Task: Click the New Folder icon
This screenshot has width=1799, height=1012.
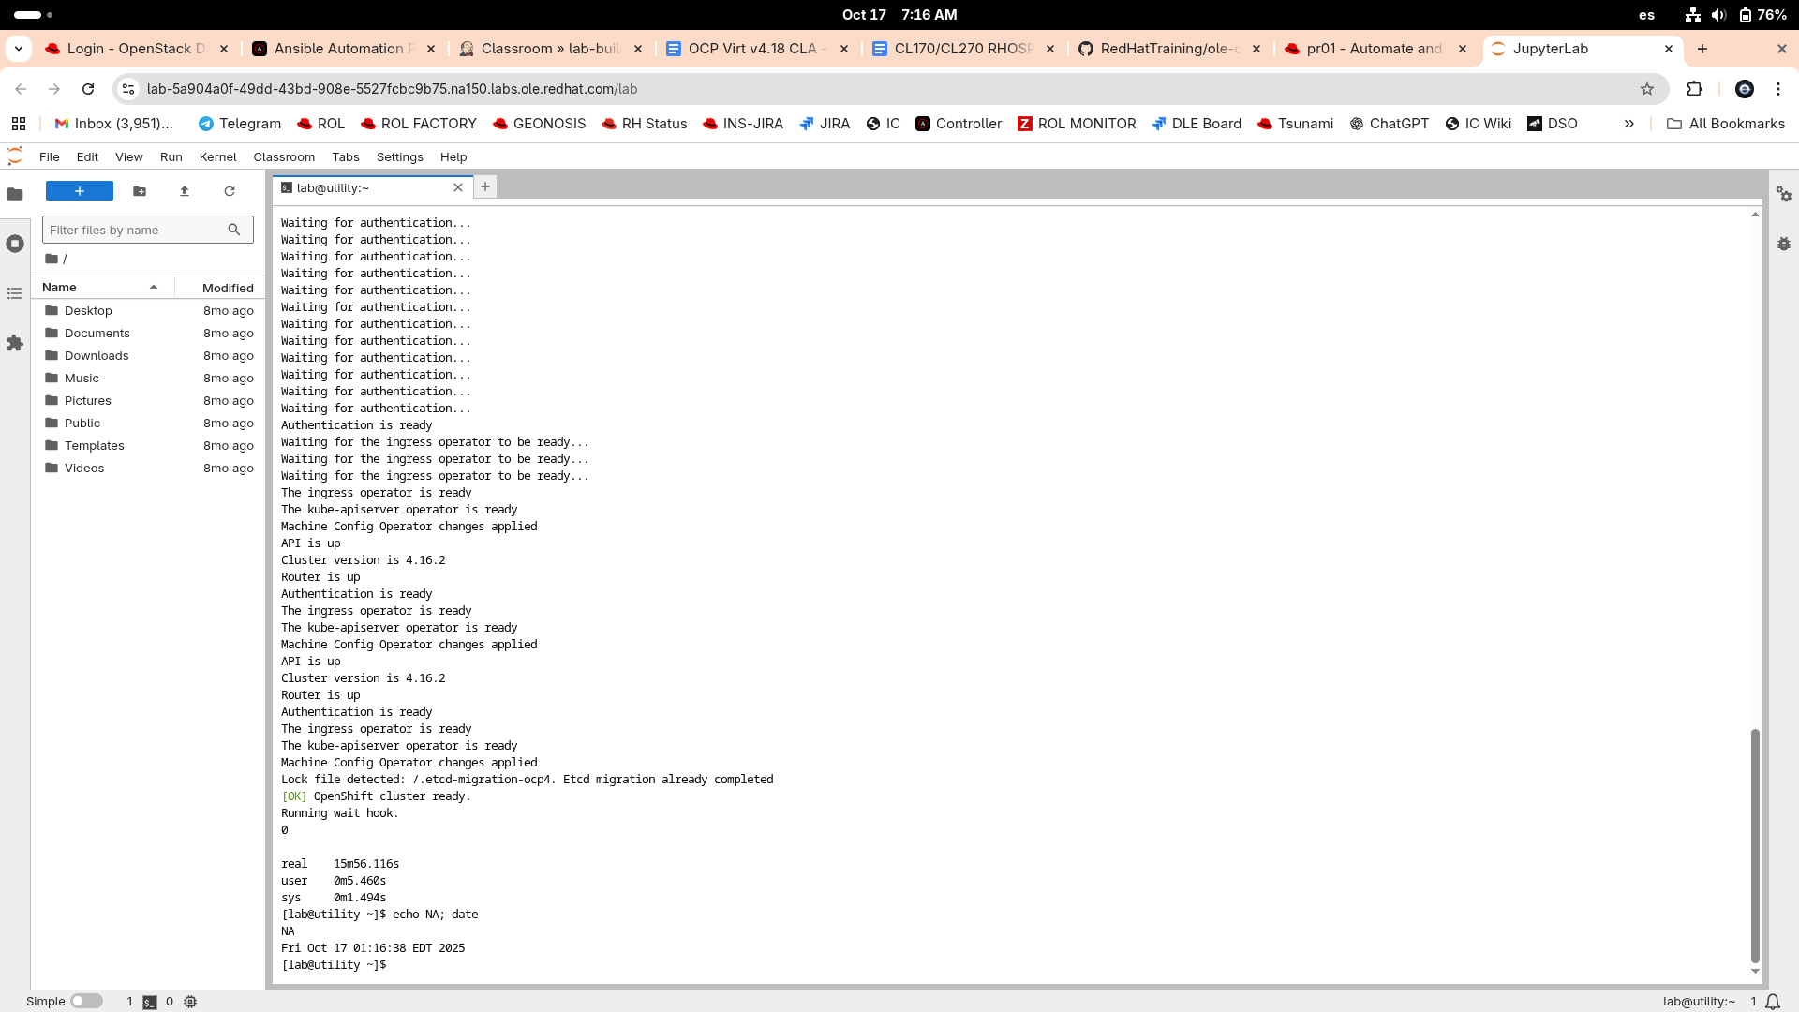Action: [140, 191]
